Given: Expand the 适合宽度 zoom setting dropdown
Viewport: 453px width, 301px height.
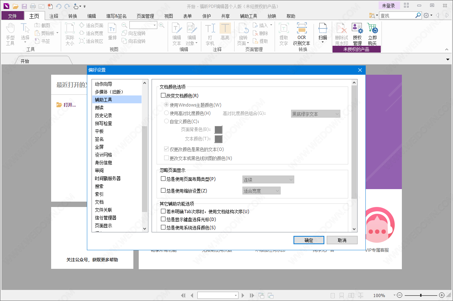Looking at the screenshot, I should tap(261, 191).
